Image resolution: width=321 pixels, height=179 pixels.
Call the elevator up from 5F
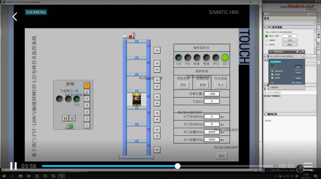pos(157,80)
